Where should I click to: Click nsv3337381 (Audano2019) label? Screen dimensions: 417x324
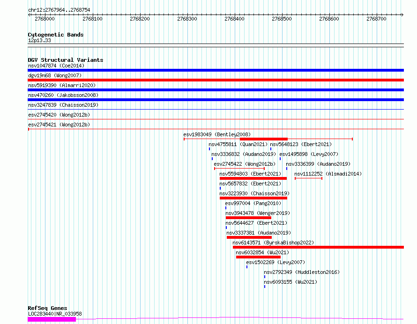pyautogui.click(x=259, y=233)
